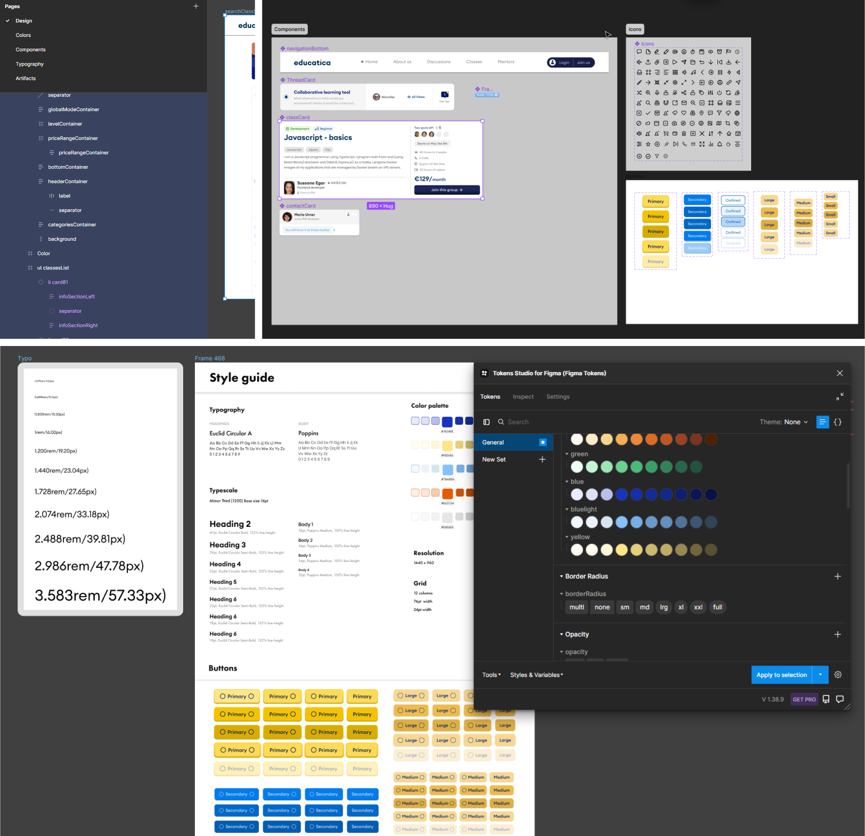This screenshot has width=865, height=836.
Task: Select the list view icon in Tokens Studio
Action: click(x=822, y=422)
